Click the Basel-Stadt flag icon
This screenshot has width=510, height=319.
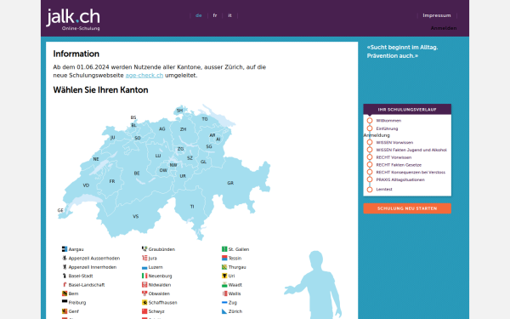(x=65, y=276)
